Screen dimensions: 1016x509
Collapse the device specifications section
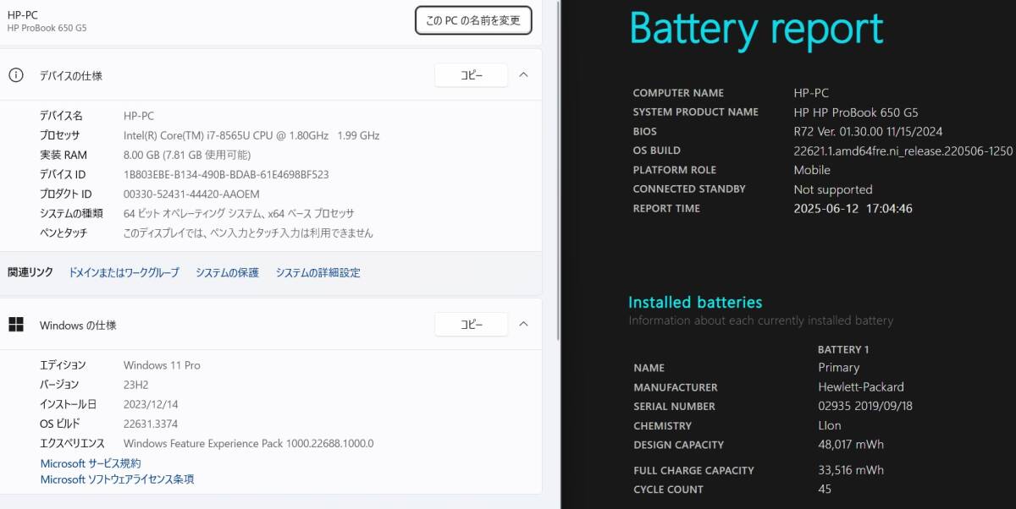pyautogui.click(x=523, y=74)
